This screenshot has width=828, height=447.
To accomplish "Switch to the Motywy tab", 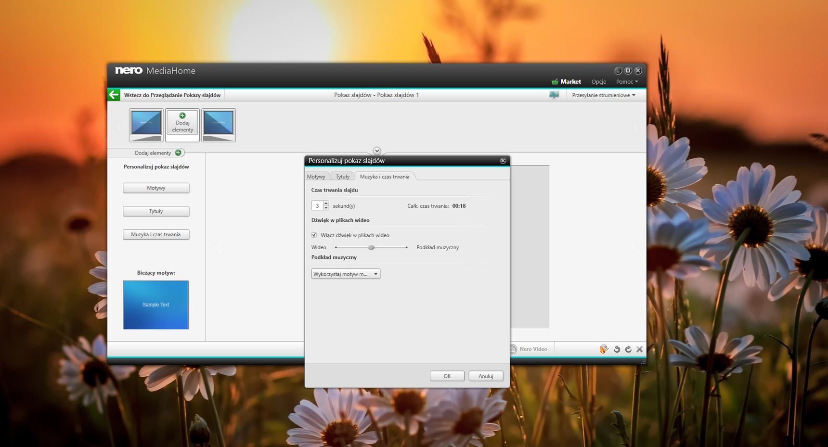I will pos(316,177).
